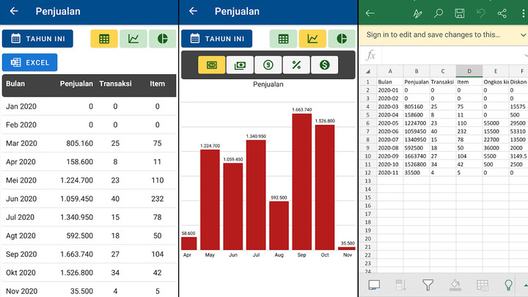This screenshot has width=528, height=297.
Task: Switch to table view in chart panel
Action: [x=283, y=39]
